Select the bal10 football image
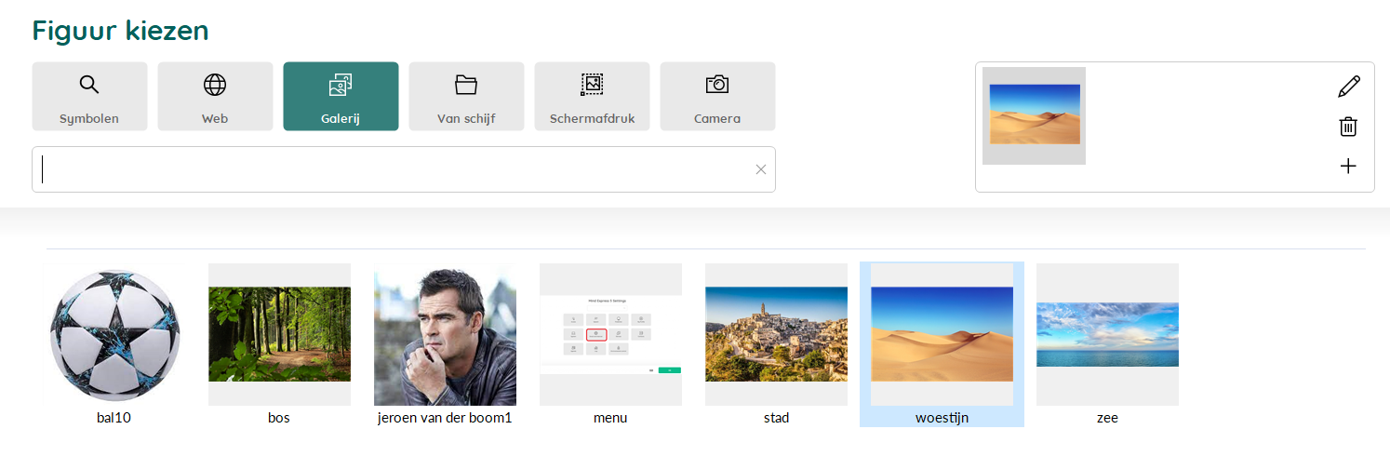This screenshot has height=456, width=1390. click(114, 344)
